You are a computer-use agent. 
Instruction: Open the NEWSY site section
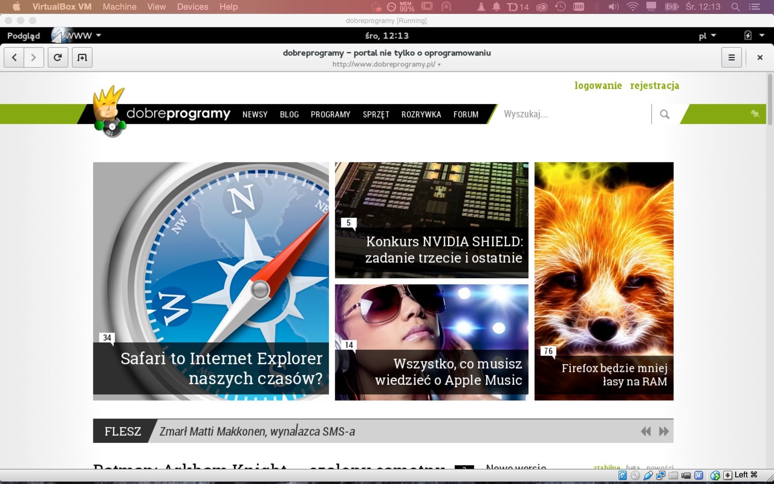click(255, 114)
